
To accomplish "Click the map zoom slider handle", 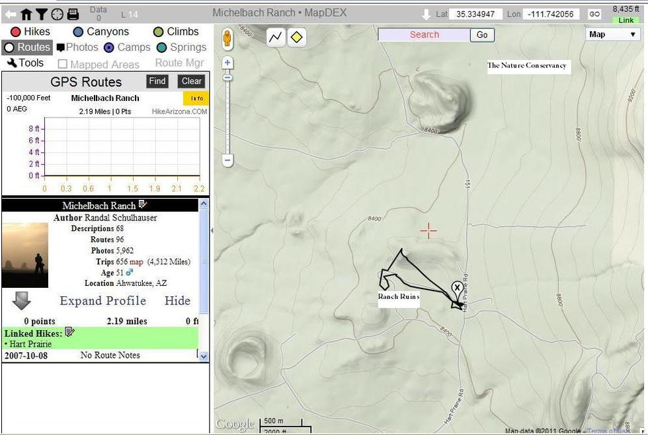I will (227, 78).
